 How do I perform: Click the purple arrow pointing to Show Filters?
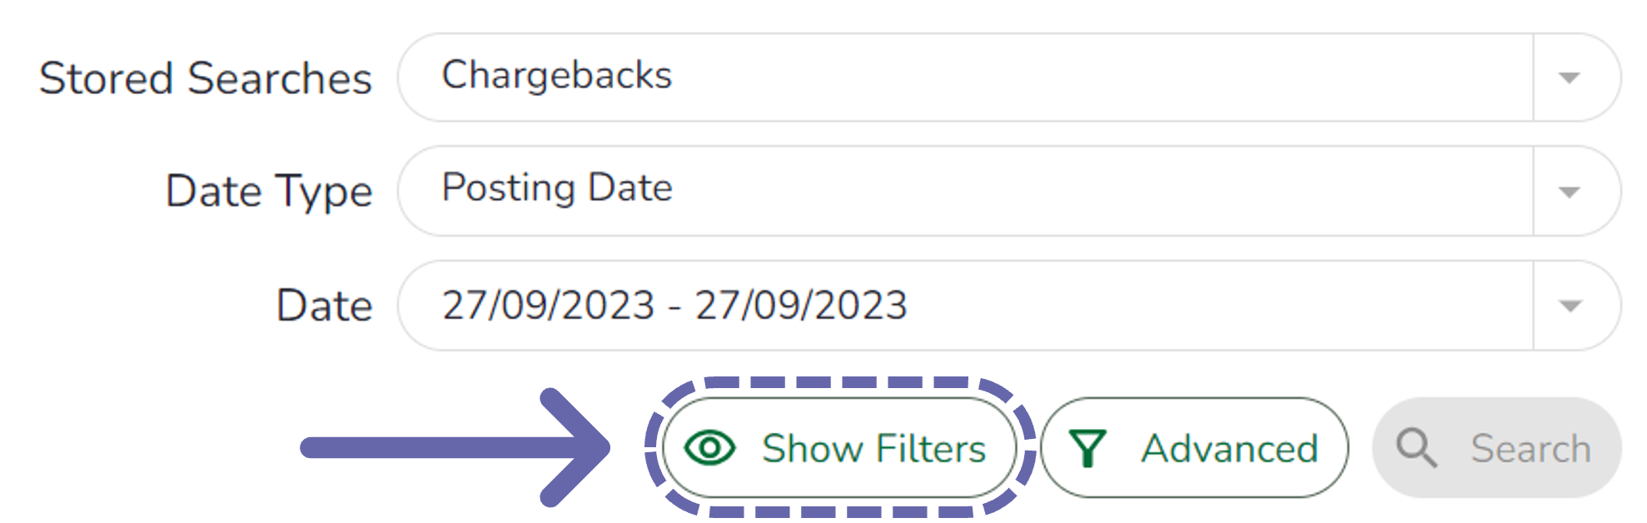pyautogui.click(x=455, y=447)
